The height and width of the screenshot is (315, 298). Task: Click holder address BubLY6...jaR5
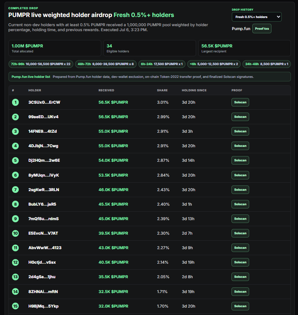pos(42,204)
